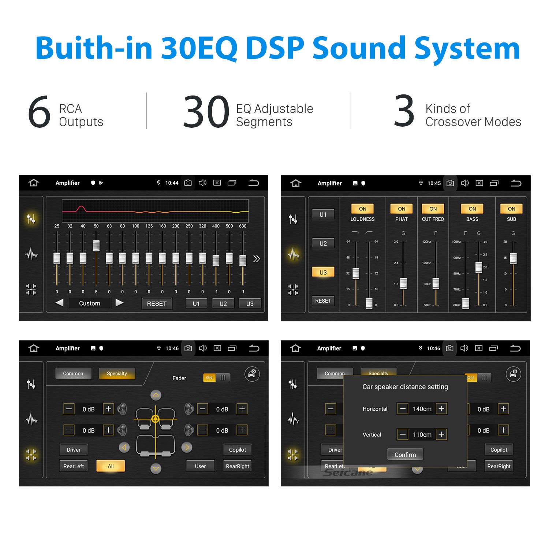Click RESET in the sound effects screen
Screen dimensions: 549x549
pyautogui.click(x=323, y=300)
